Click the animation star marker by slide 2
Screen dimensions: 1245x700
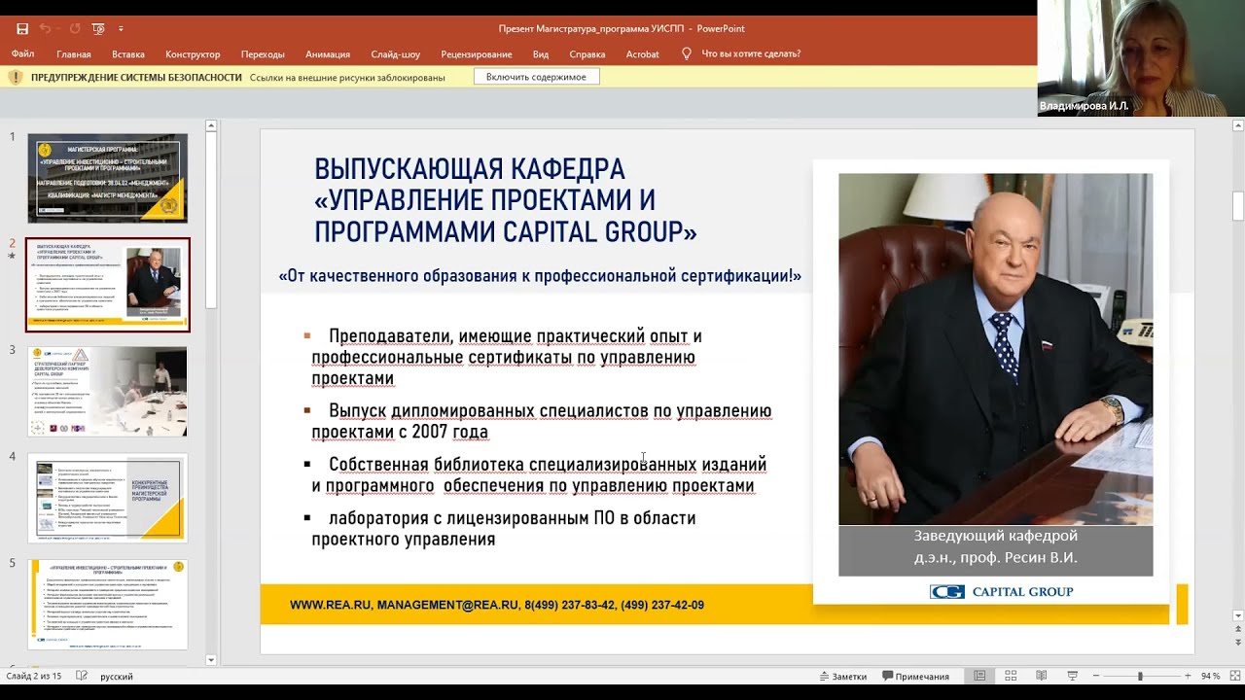[13, 257]
